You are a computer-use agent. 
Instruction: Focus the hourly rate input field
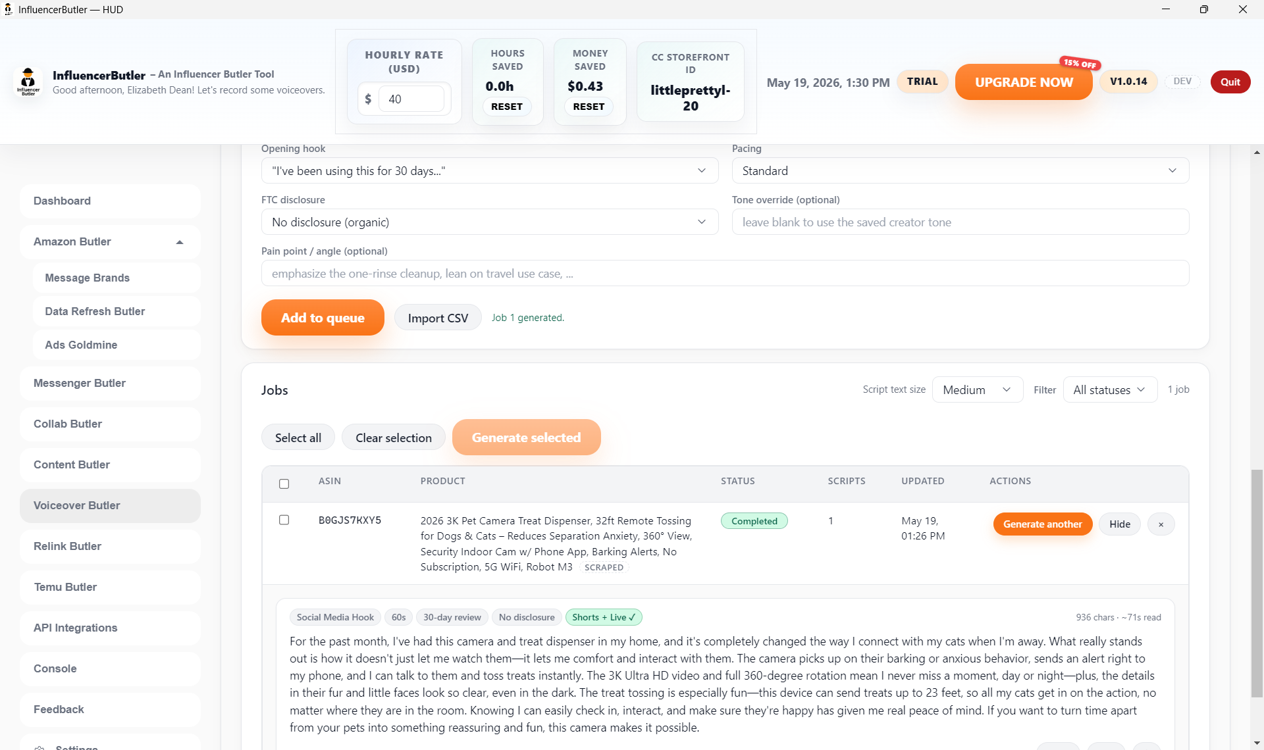pos(411,99)
